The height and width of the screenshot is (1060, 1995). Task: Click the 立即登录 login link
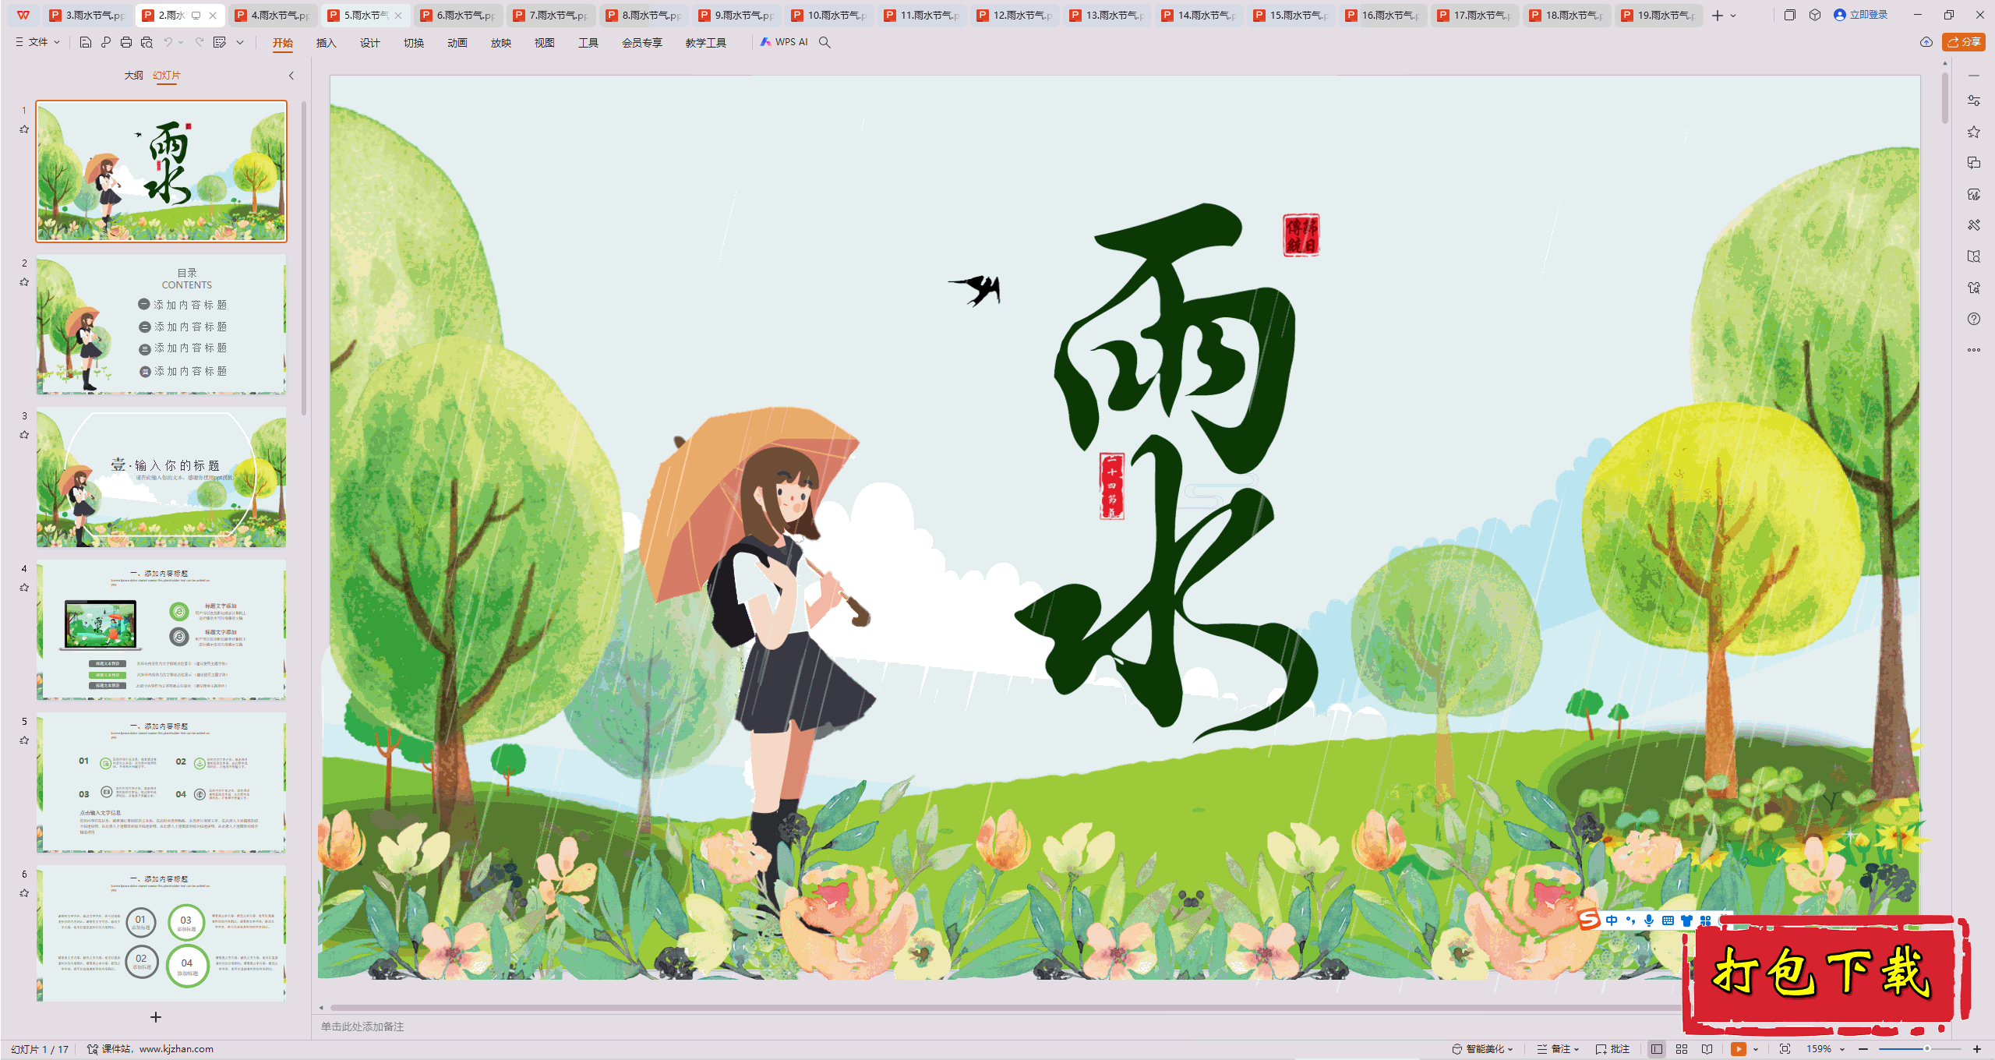[1861, 15]
